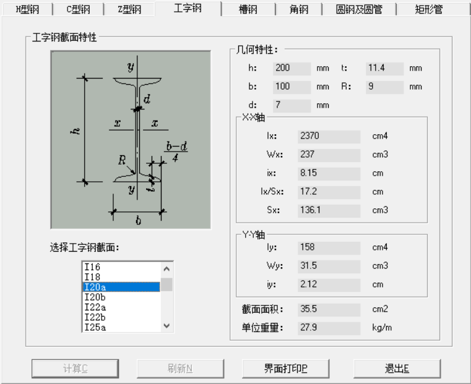Click the Wx field showing 237
Viewport: 471px width, 384px height.
329,155
